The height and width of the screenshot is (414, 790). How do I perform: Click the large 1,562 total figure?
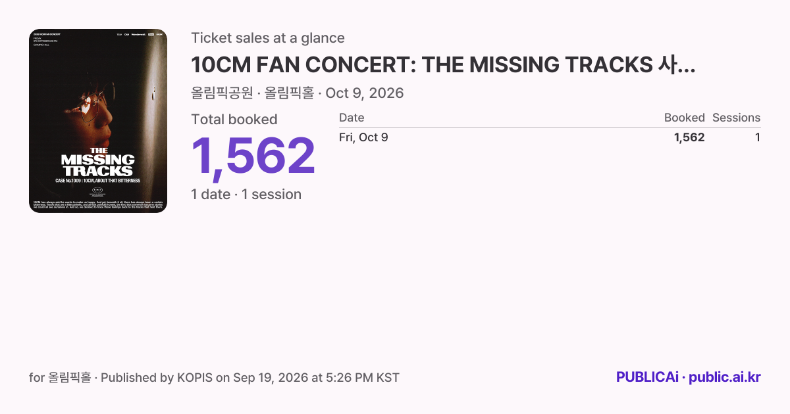pos(253,156)
